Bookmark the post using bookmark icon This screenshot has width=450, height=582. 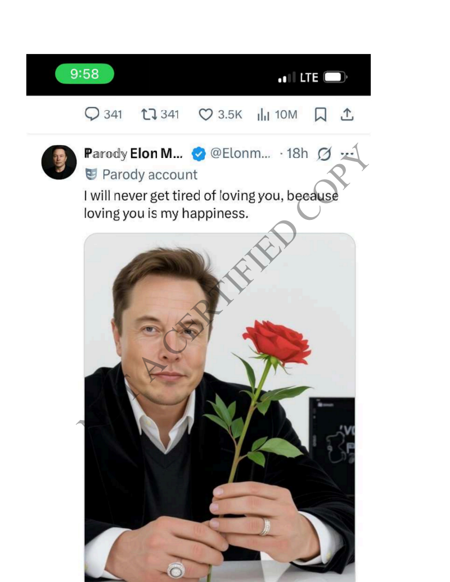click(x=320, y=115)
